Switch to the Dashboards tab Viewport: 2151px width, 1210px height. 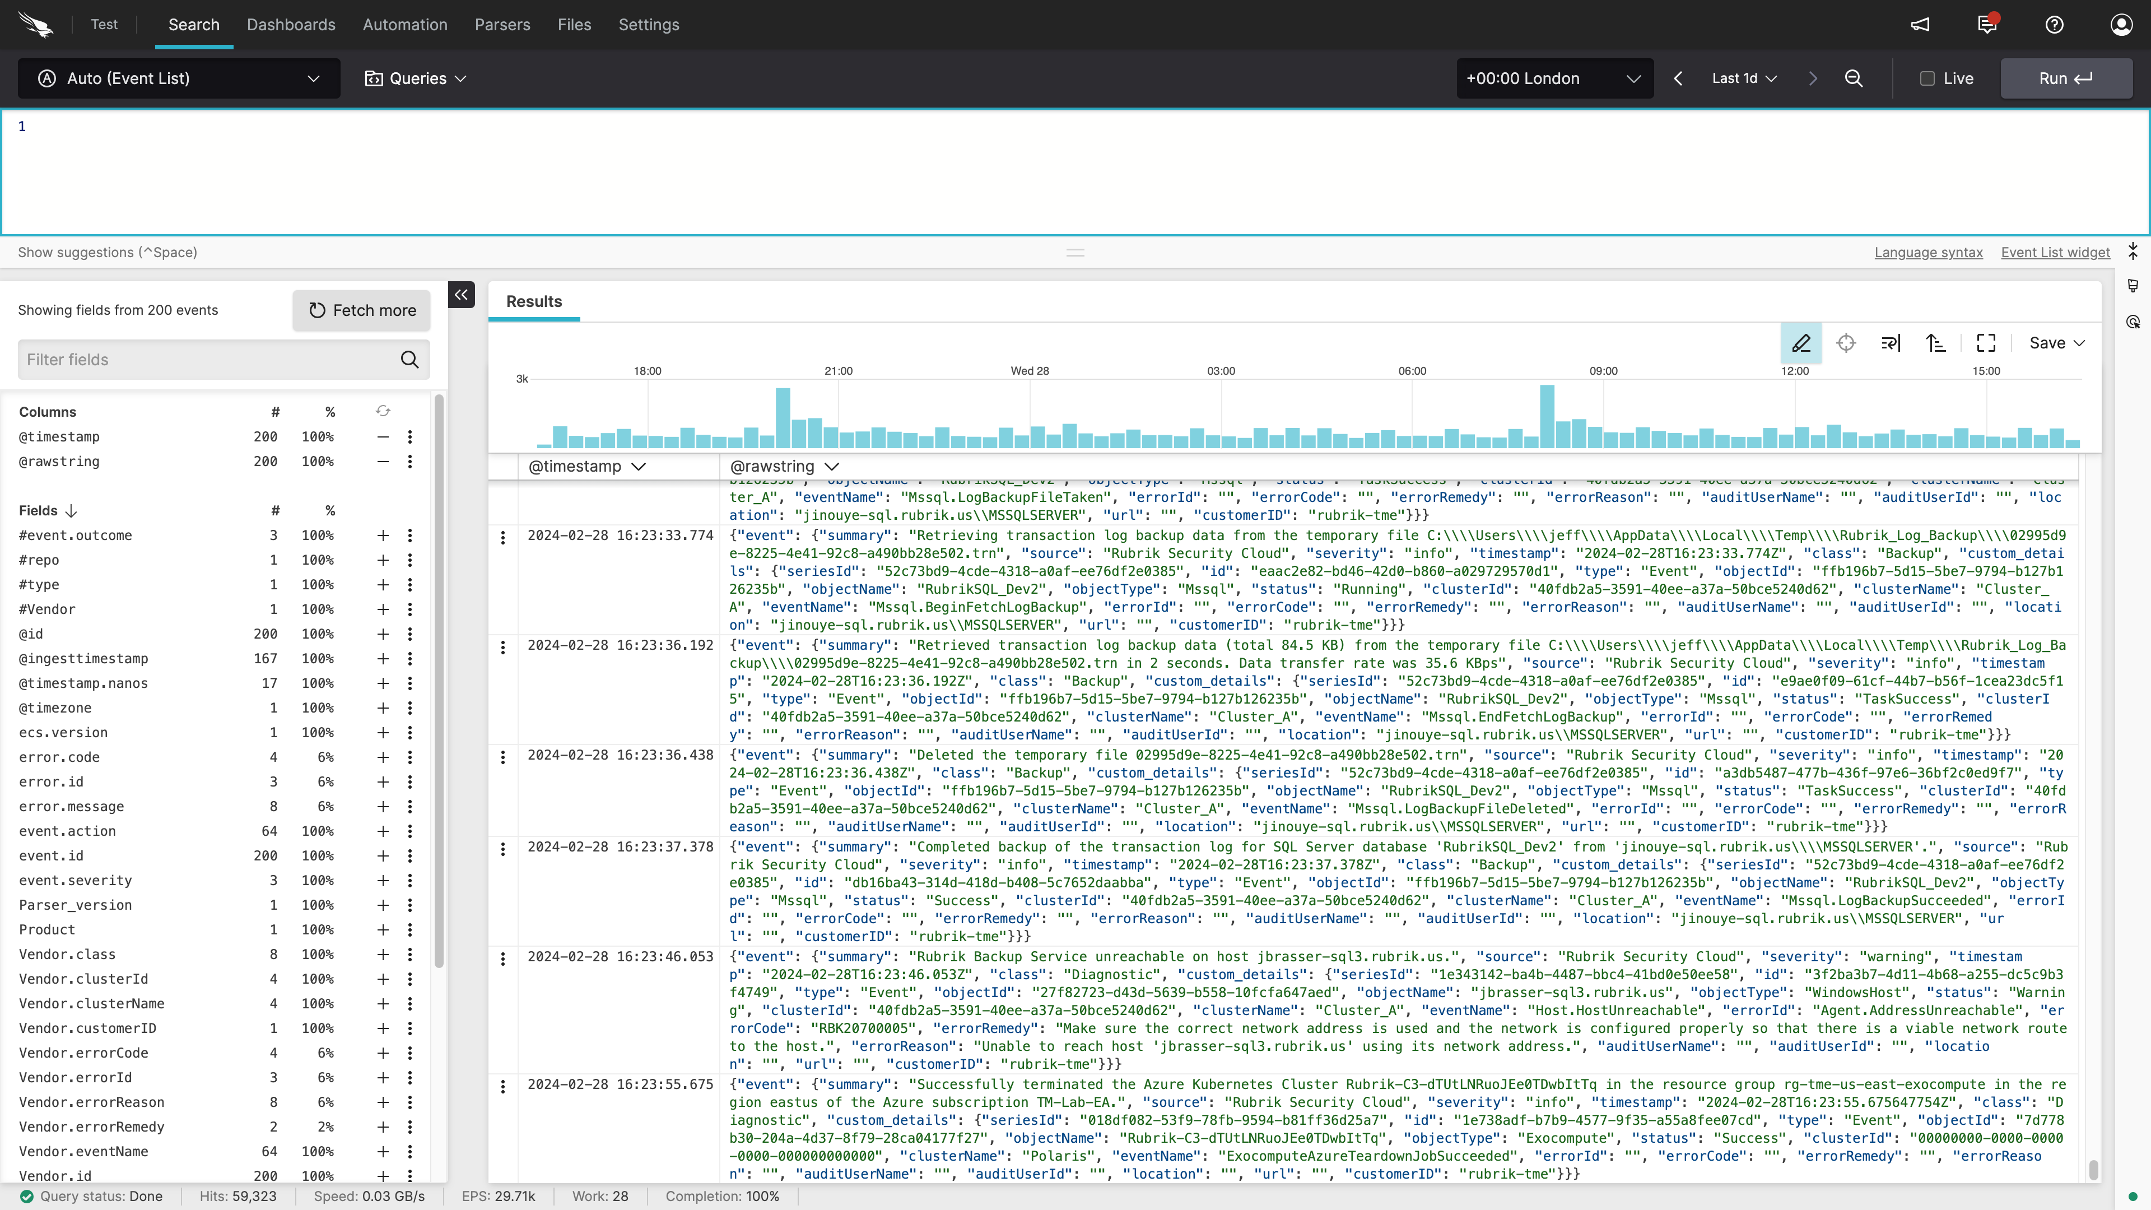(291, 25)
